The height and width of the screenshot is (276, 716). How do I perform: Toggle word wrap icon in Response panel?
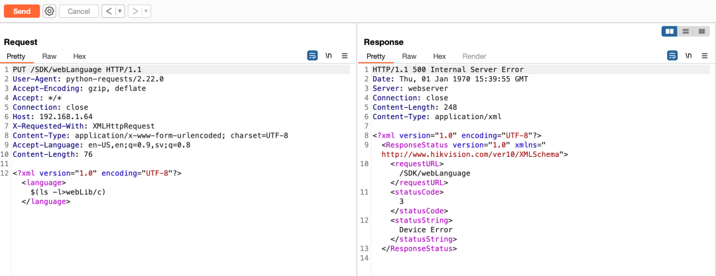pyautogui.click(x=673, y=56)
